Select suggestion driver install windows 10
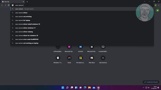The image size is (161, 90). point(82,24)
